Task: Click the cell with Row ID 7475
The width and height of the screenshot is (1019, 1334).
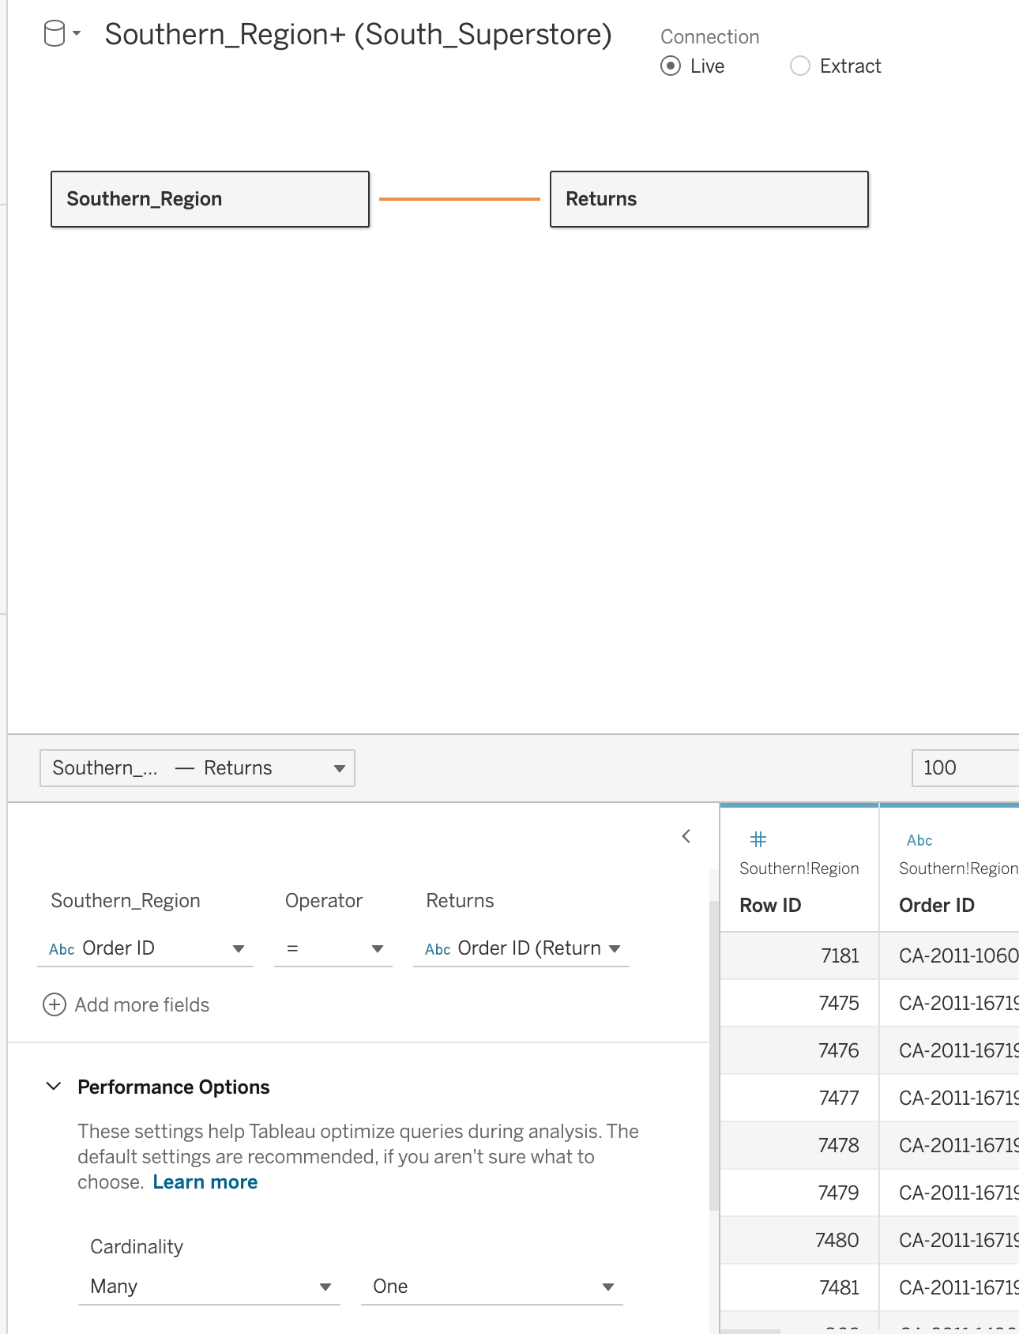Action: coord(799,1004)
